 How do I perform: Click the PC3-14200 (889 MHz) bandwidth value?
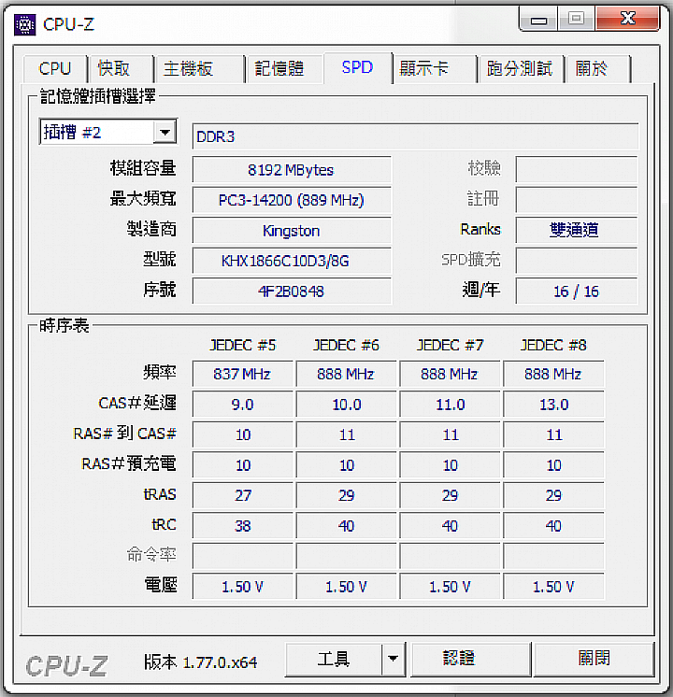pyautogui.click(x=292, y=201)
